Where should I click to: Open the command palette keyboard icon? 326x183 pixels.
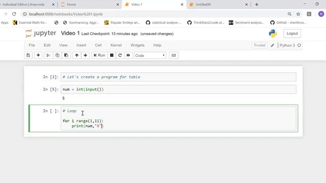174,55
